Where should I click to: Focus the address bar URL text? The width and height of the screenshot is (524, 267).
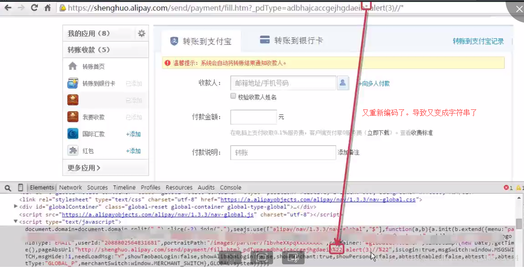tap(235, 8)
